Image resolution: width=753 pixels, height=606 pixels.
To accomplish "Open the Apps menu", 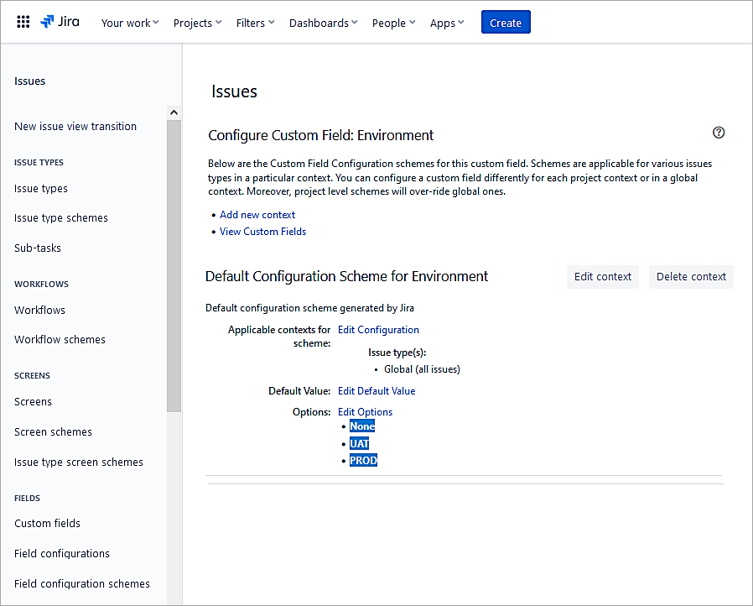I will coord(447,23).
